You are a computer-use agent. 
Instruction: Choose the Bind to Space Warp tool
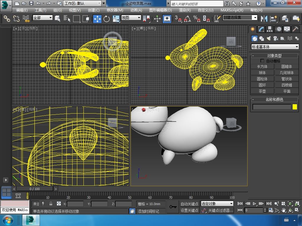pyautogui.click(x=26, y=19)
